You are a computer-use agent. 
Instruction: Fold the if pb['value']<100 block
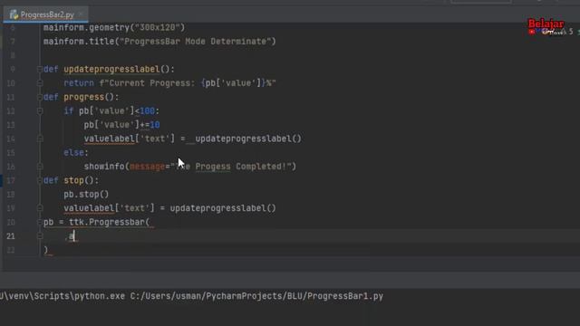pyautogui.click(x=40, y=110)
